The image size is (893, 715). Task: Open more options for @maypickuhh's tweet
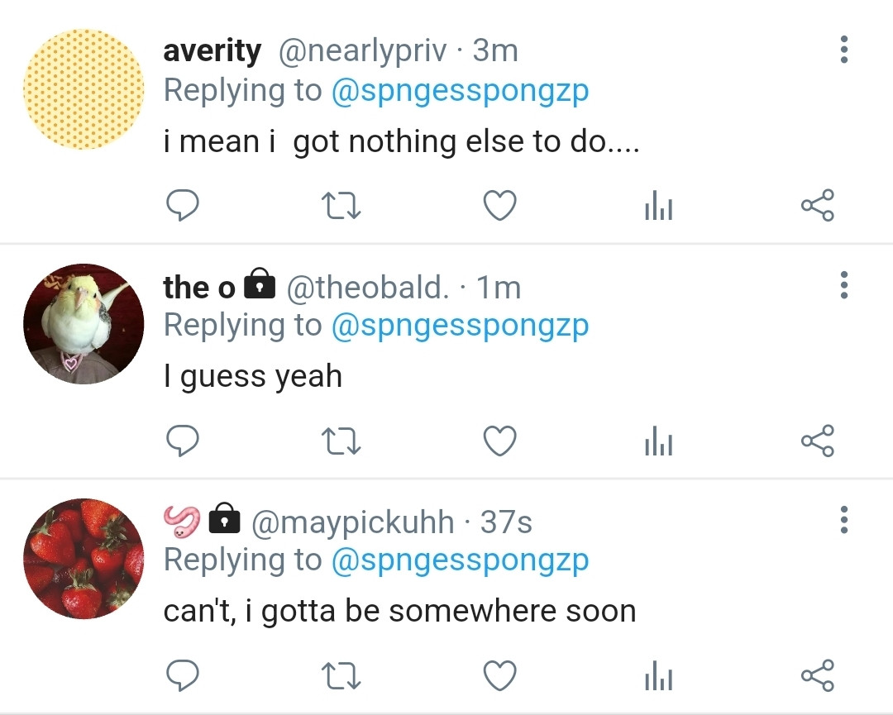click(x=844, y=520)
